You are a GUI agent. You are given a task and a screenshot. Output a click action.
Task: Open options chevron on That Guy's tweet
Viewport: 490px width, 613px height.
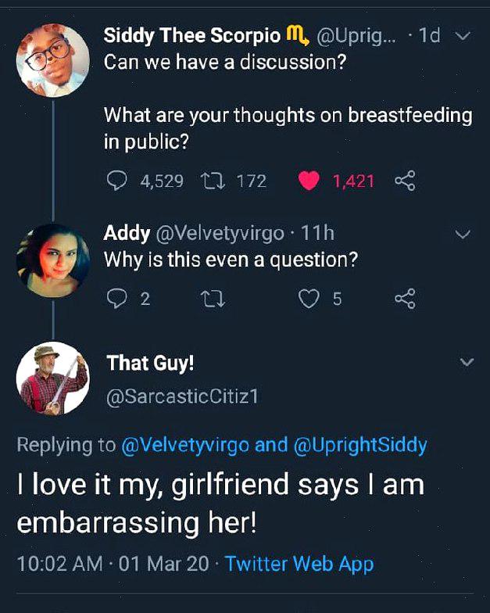467,362
